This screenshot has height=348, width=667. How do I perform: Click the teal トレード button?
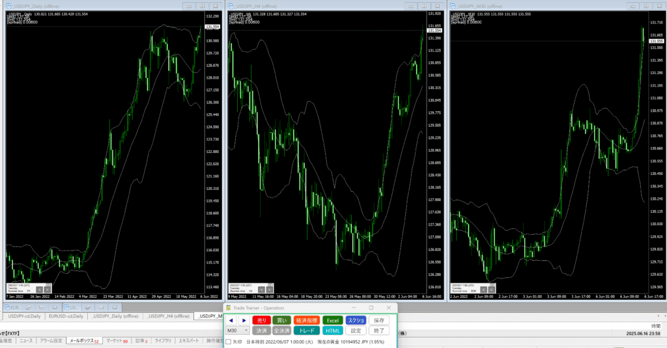point(306,330)
